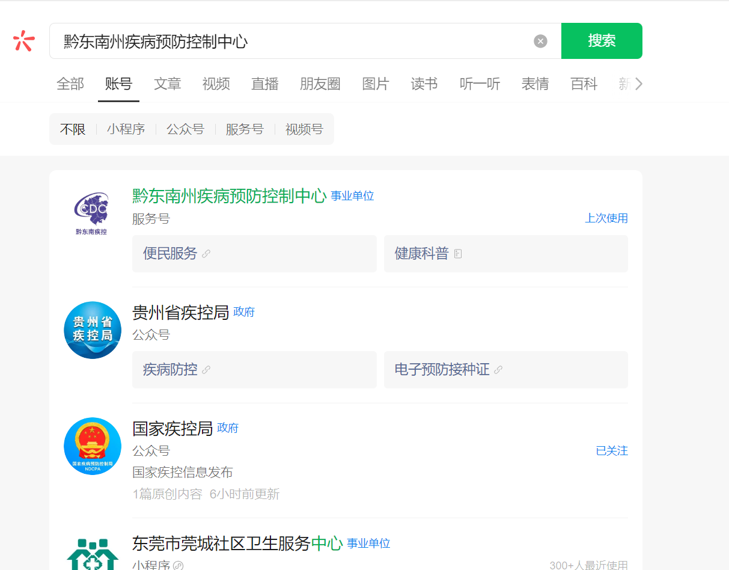Viewport: 729px width, 570px height.
Task: Open the 百科 tab
Action: [584, 84]
